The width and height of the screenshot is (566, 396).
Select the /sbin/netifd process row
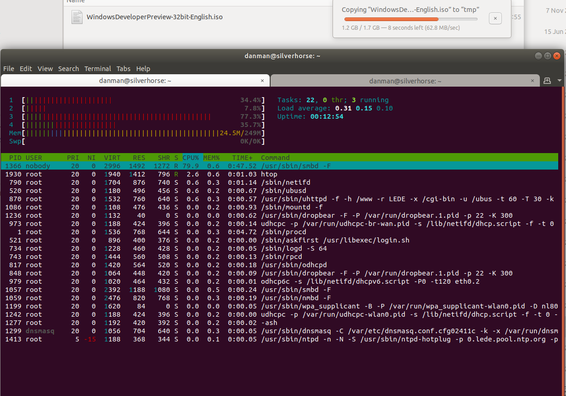pos(279,182)
